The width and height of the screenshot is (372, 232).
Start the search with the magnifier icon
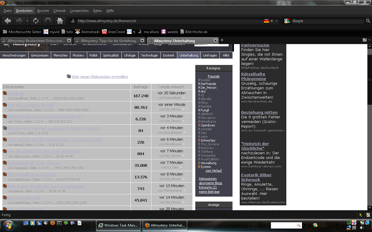coord(368,21)
